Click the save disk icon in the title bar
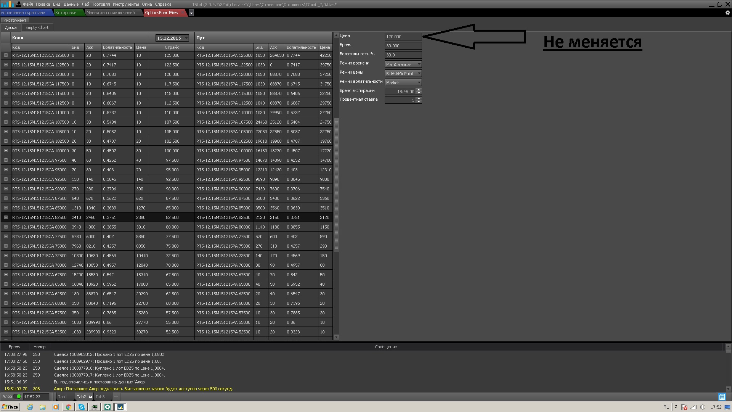Image resolution: width=732 pixels, height=412 pixels. point(18,4)
